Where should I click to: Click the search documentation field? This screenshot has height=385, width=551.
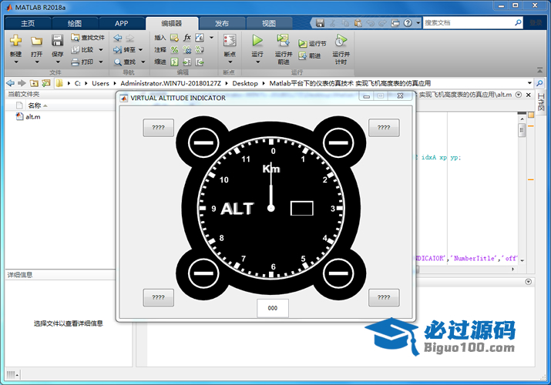(468, 23)
